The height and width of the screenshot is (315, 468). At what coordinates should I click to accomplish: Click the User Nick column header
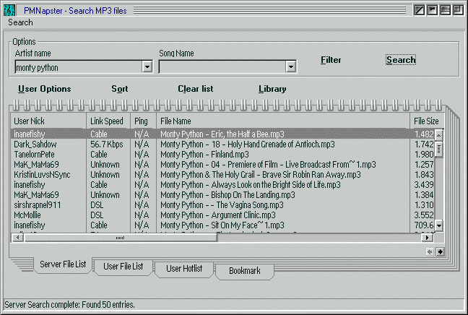48,121
